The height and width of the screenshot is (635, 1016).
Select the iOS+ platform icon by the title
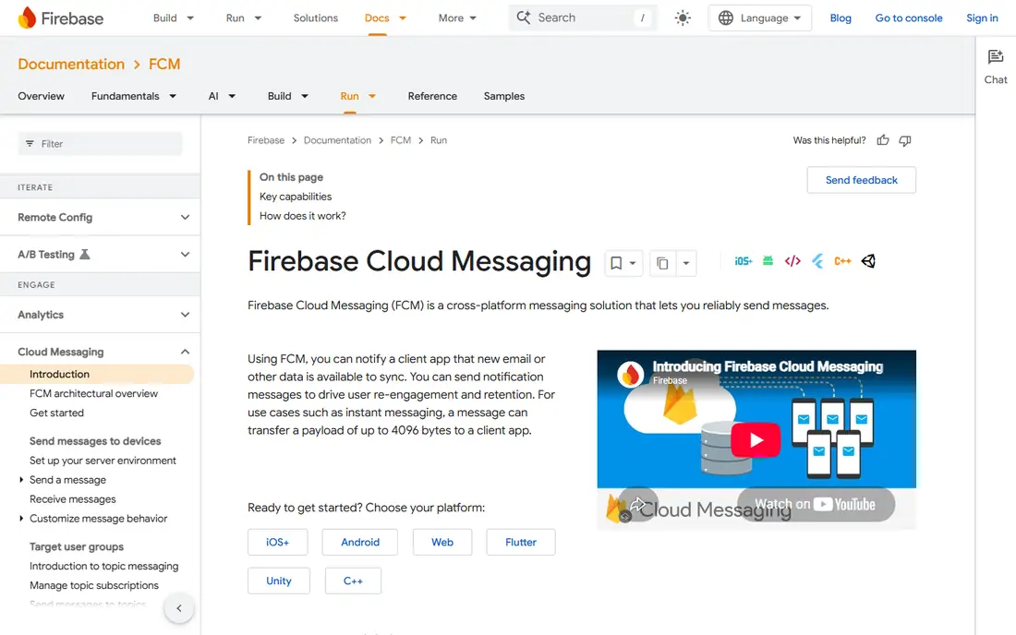click(744, 261)
